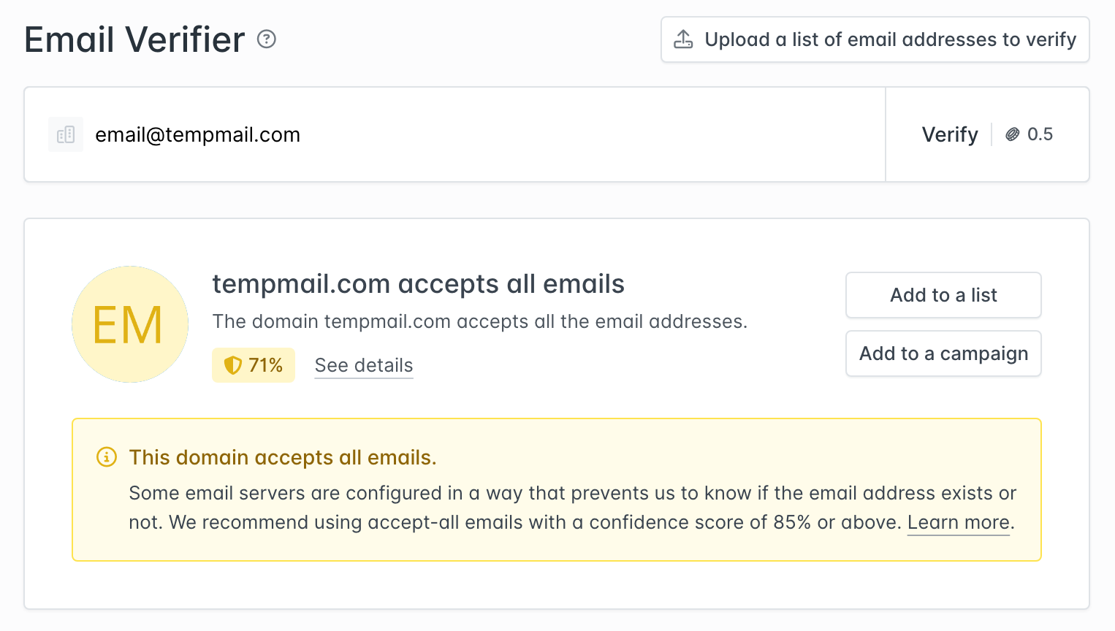Choose Add to a campaign
Screen dimensions: 1115x631
pyautogui.click(x=943, y=353)
